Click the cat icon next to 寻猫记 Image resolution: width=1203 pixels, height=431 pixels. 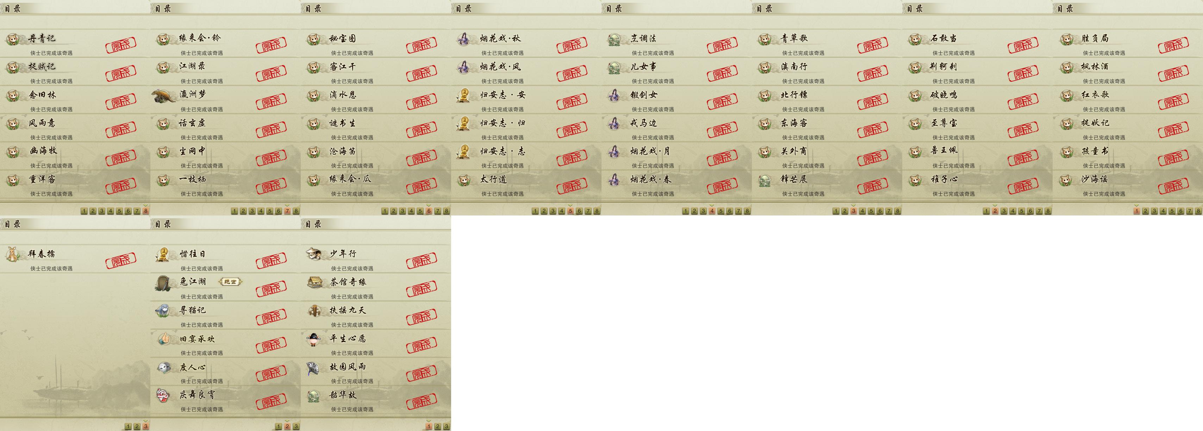(163, 311)
